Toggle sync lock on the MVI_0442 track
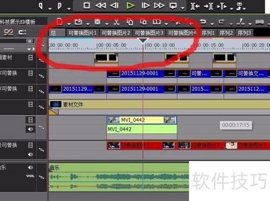 click(x=42, y=128)
